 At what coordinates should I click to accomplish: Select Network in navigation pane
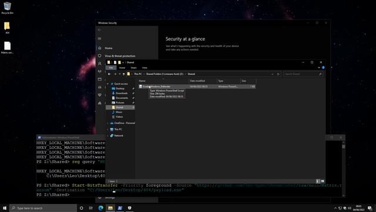pos(119,135)
